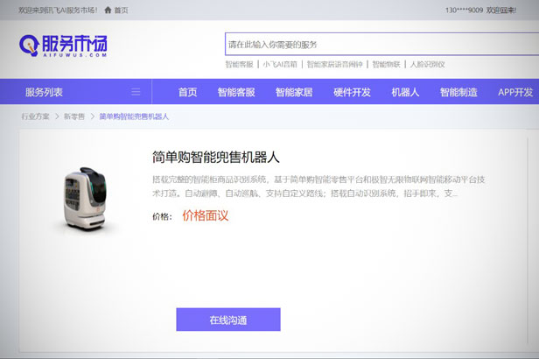Click 新零售 breadcrumb link
The width and height of the screenshot is (539, 359).
pyautogui.click(x=74, y=116)
